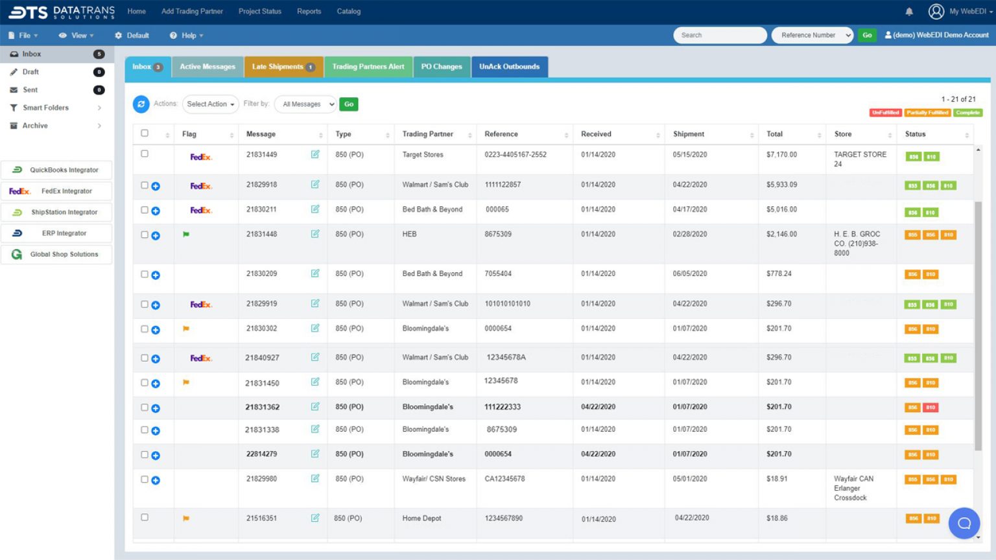The width and height of the screenshot is (996, 560).
Task: Refresh the inbox message list
Action: click(142, 104)
